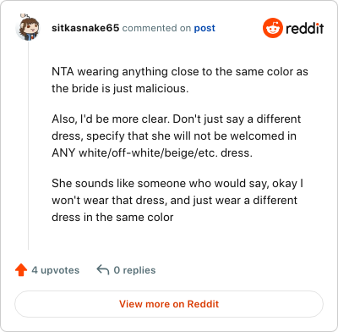Open sitkasnake65's avatar image

28,27
